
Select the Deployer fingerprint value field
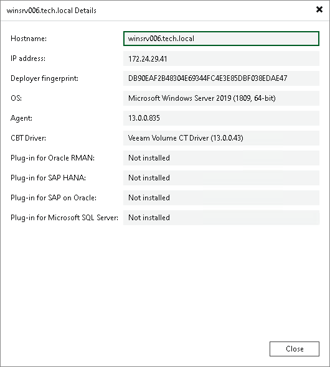tap(221, 78)
